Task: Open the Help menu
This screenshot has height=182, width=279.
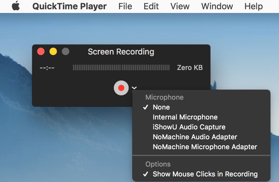Action: (x=254, y=6)
